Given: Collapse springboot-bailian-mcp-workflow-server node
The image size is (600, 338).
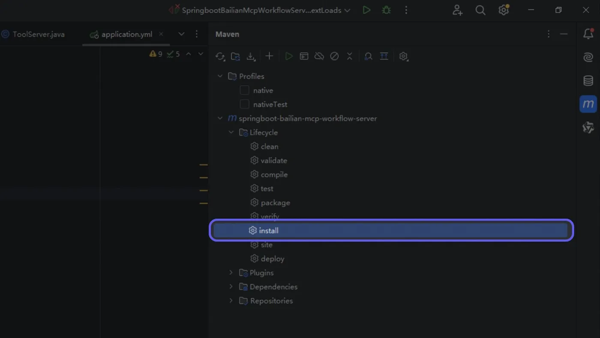Looking at the screenshot, I should click(x=220, y=118).
